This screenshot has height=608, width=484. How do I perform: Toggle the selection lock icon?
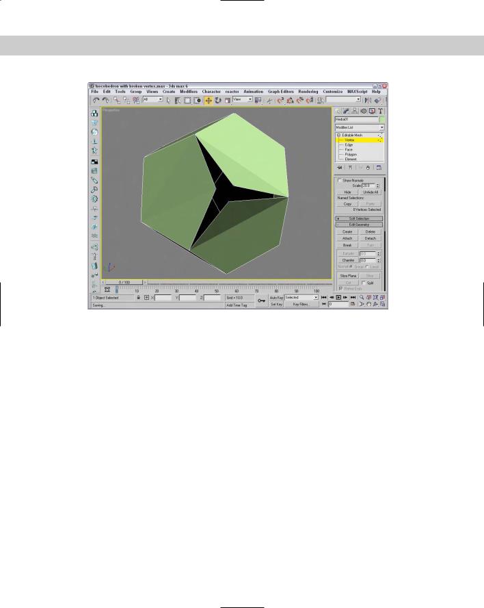[x=138, y=297]
